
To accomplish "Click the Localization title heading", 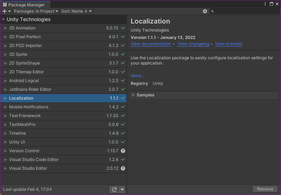I will pyautogui.click(x=150, y=21).
